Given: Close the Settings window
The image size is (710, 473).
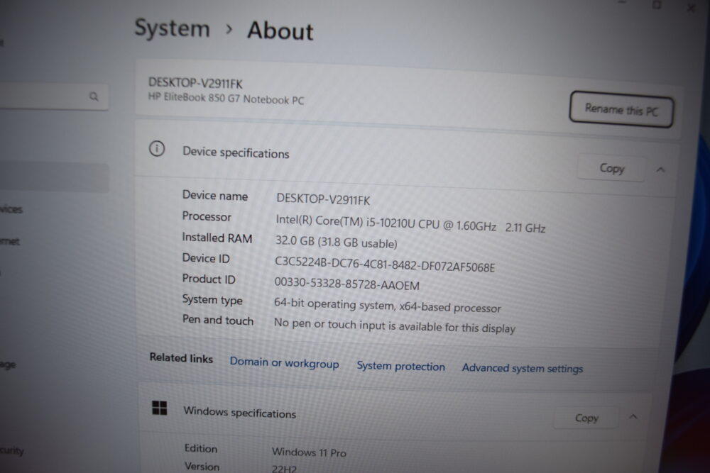Looking at the screenshot, I should tap(691, 8).
